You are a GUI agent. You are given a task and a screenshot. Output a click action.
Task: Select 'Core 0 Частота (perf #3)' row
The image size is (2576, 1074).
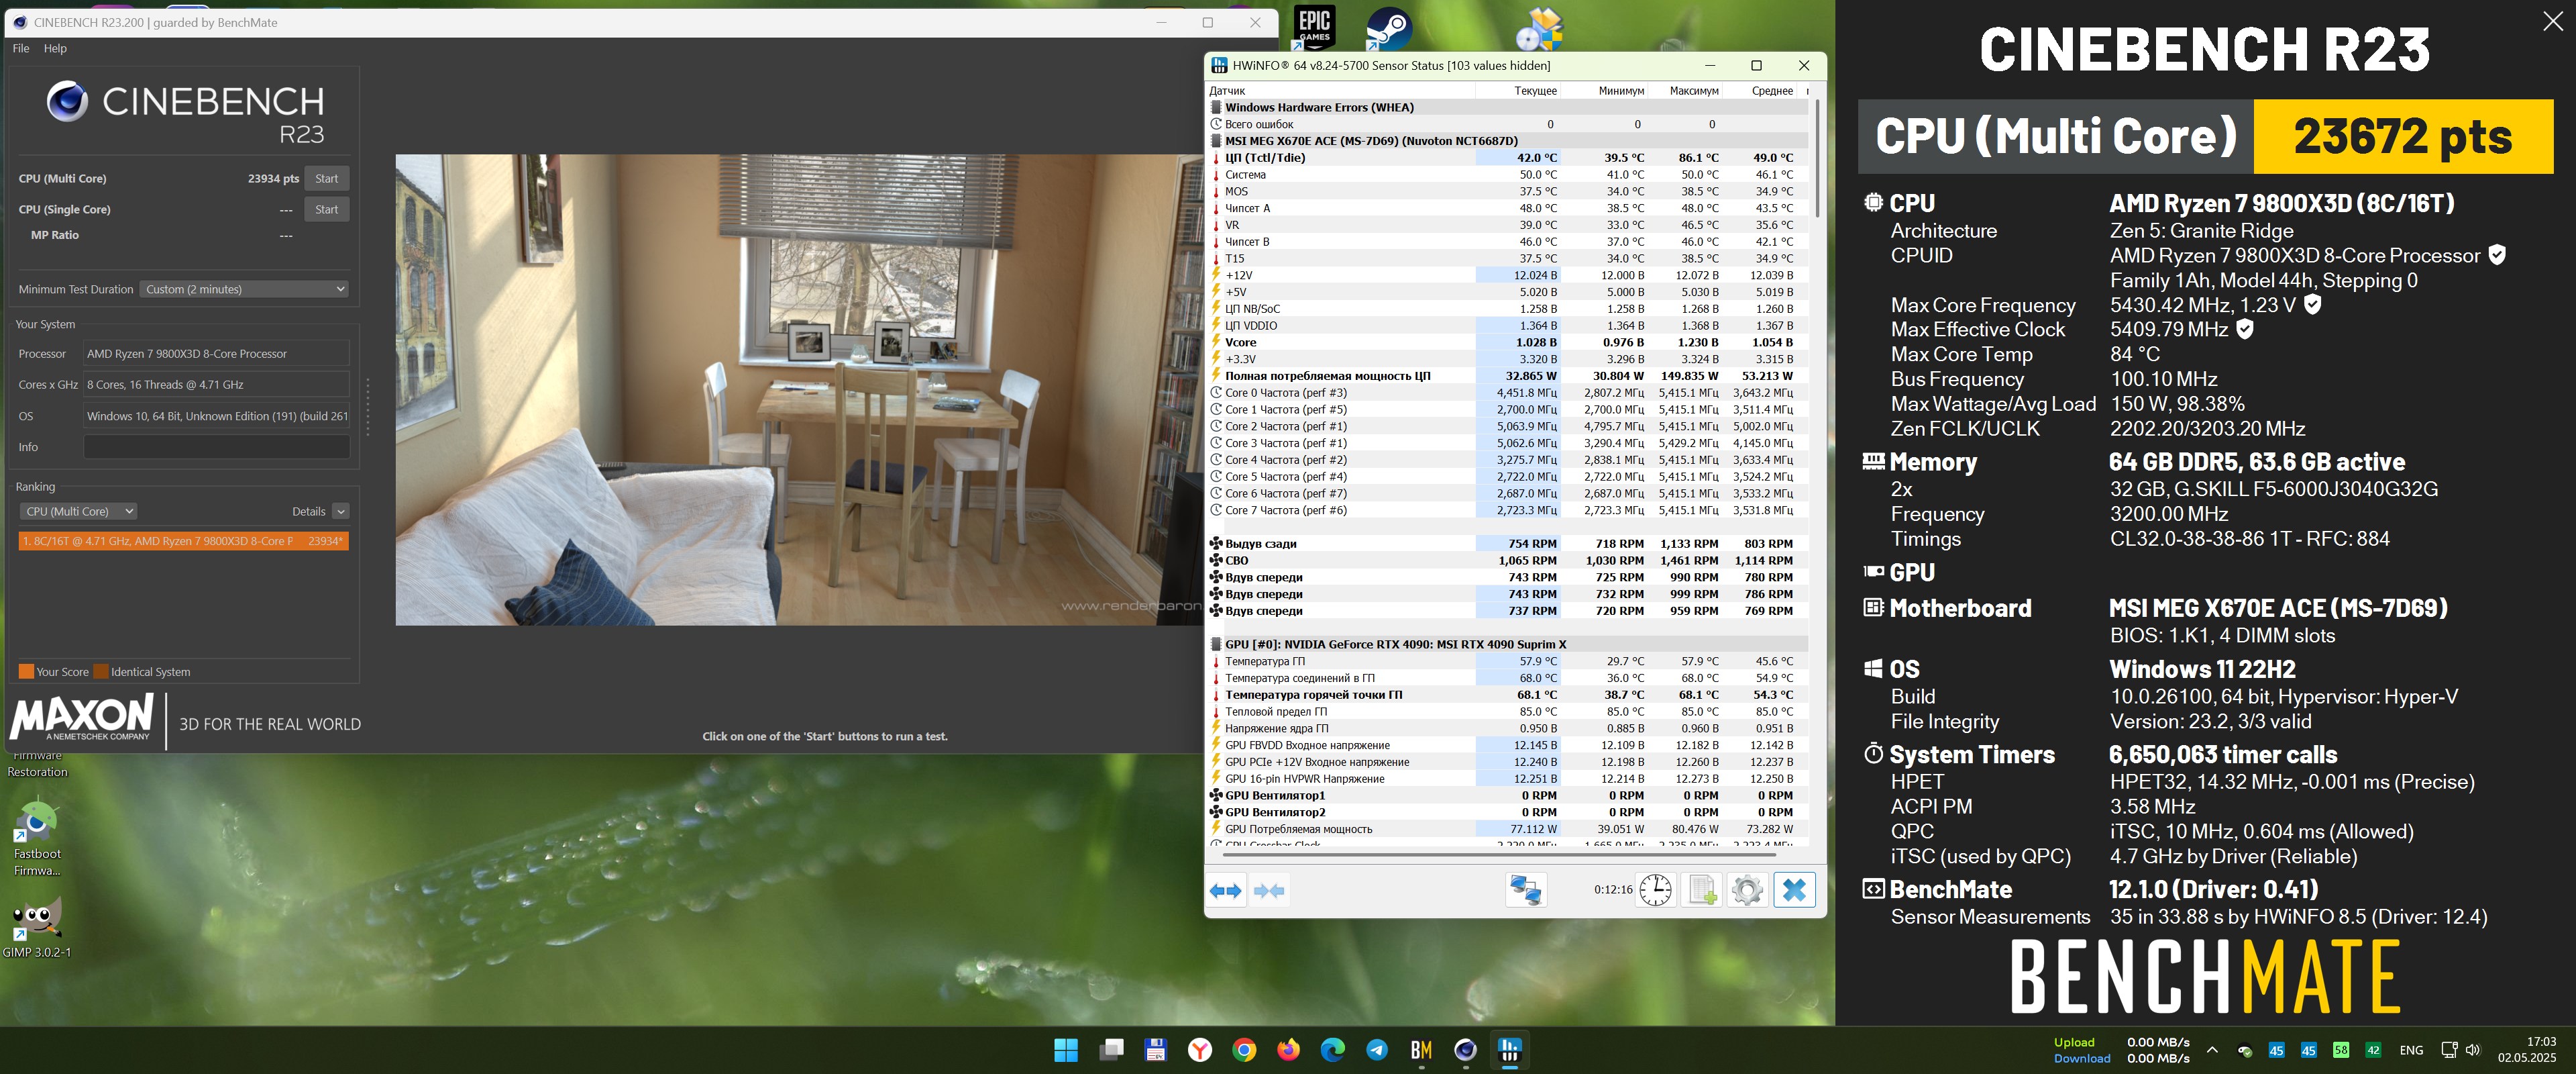(x=1507, y=393)
